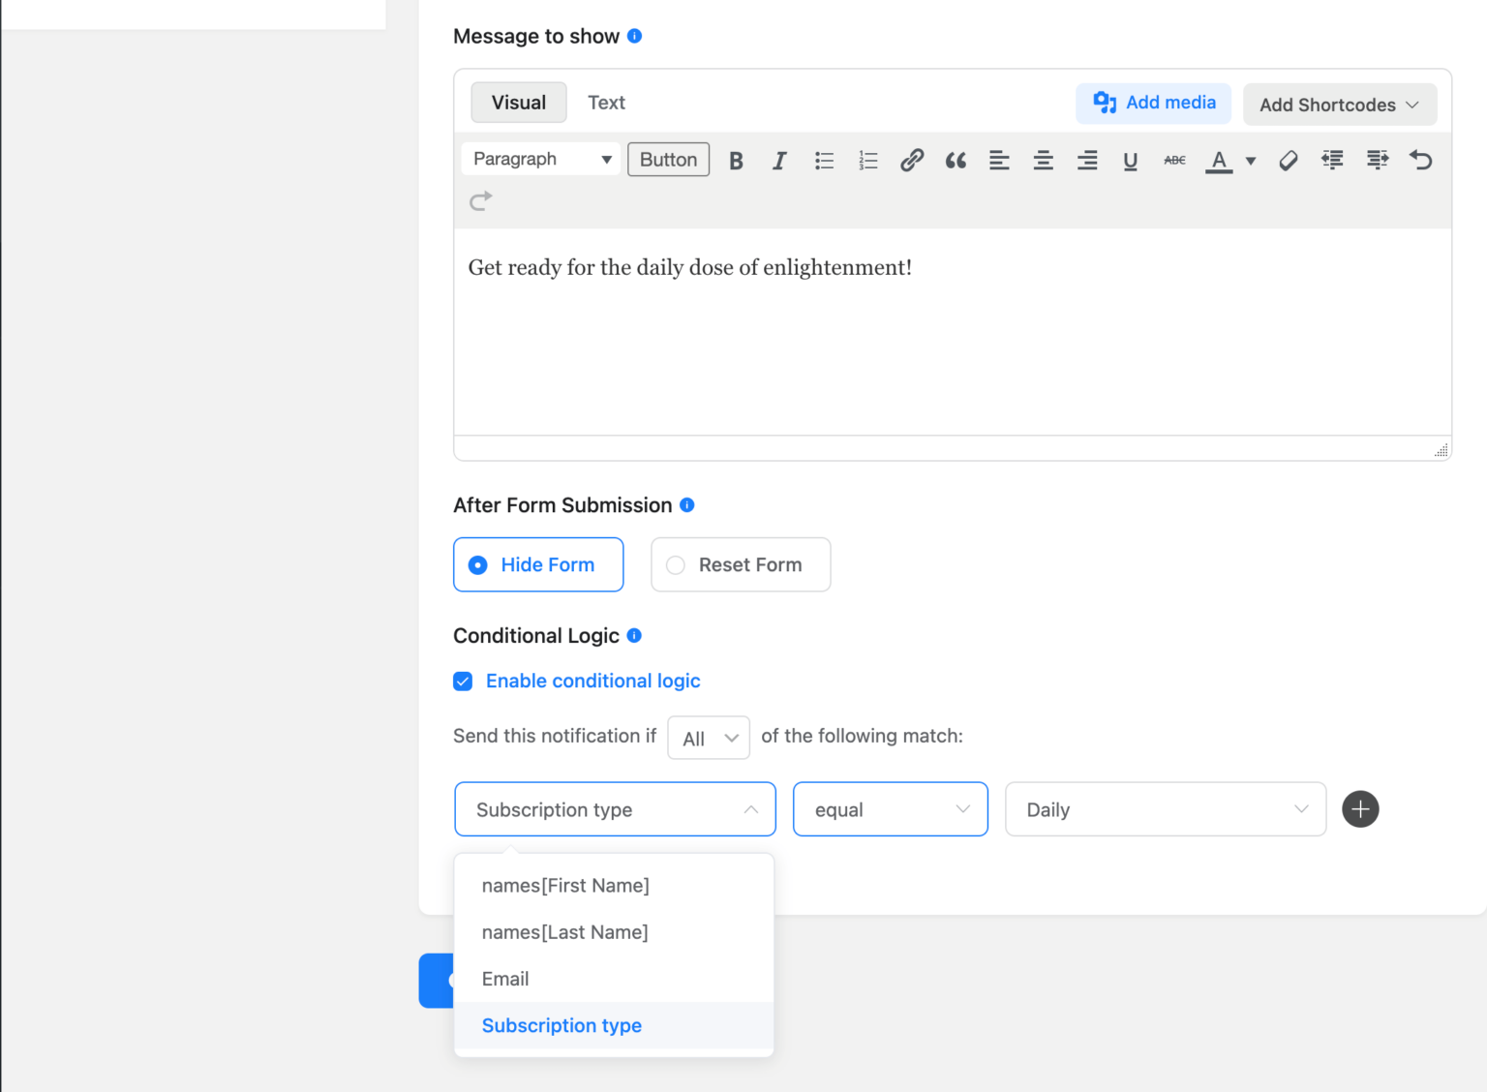
Task: Open the Add Shortcodes dropdown
Action: tap(1339, 105)
